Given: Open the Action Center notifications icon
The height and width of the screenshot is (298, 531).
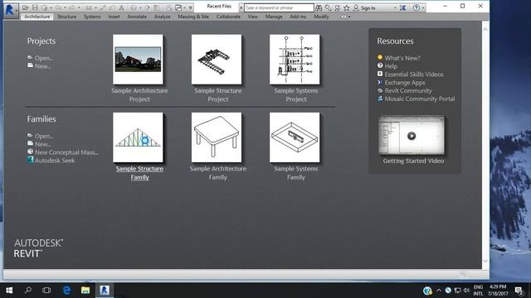Looking at the screenshot, I should pos(519,291).
